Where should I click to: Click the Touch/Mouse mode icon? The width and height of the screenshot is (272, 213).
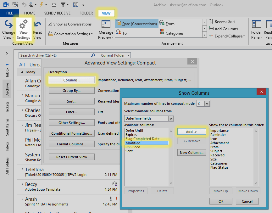(31, 5)
